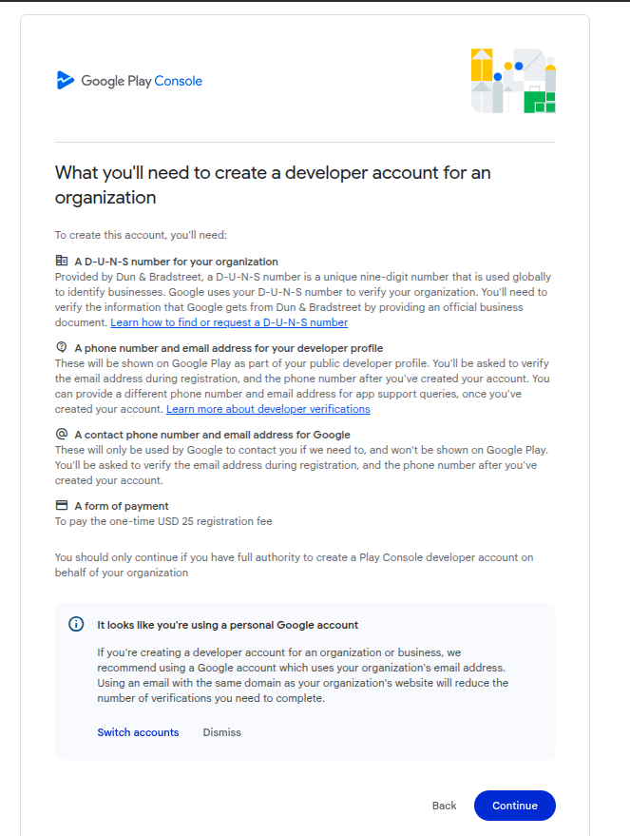Screen dimensions: 630x836
Task: Click the 'To create this account, you'll need:' text
Action: coord(141,235)
